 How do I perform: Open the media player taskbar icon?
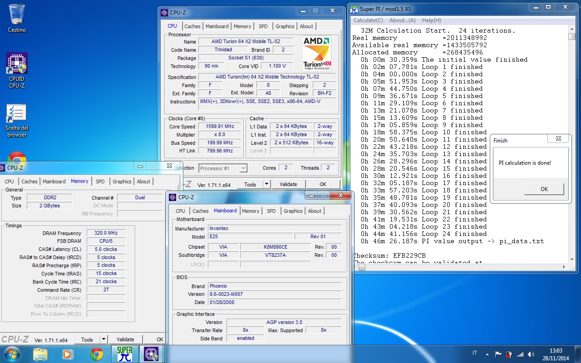point(67,354)
